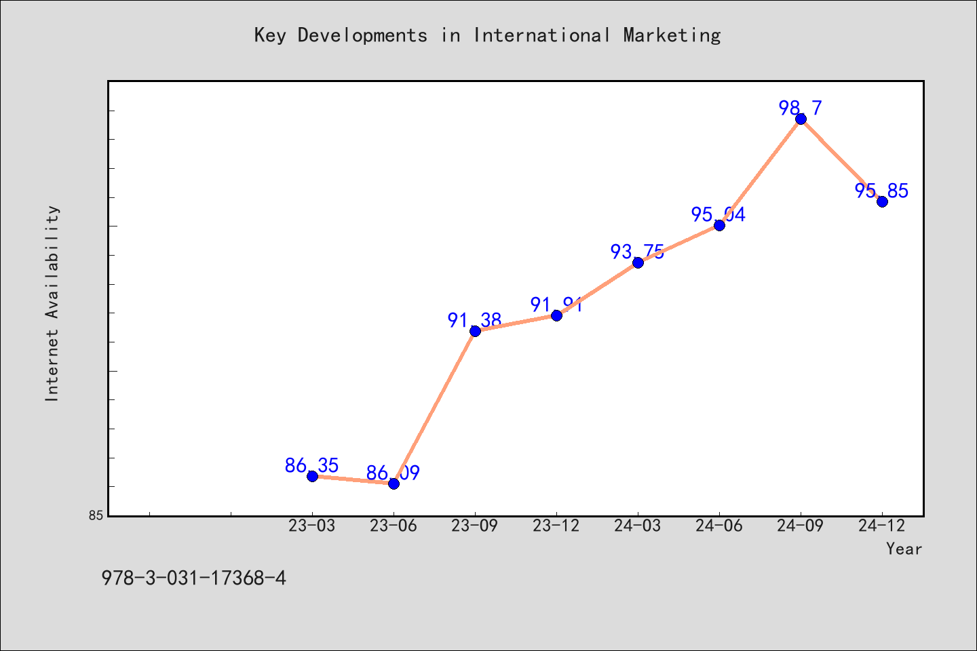This screenshot has width=977, height=651.
Task: Click the 85 y-axis tick label
Action: coord(96,515)
